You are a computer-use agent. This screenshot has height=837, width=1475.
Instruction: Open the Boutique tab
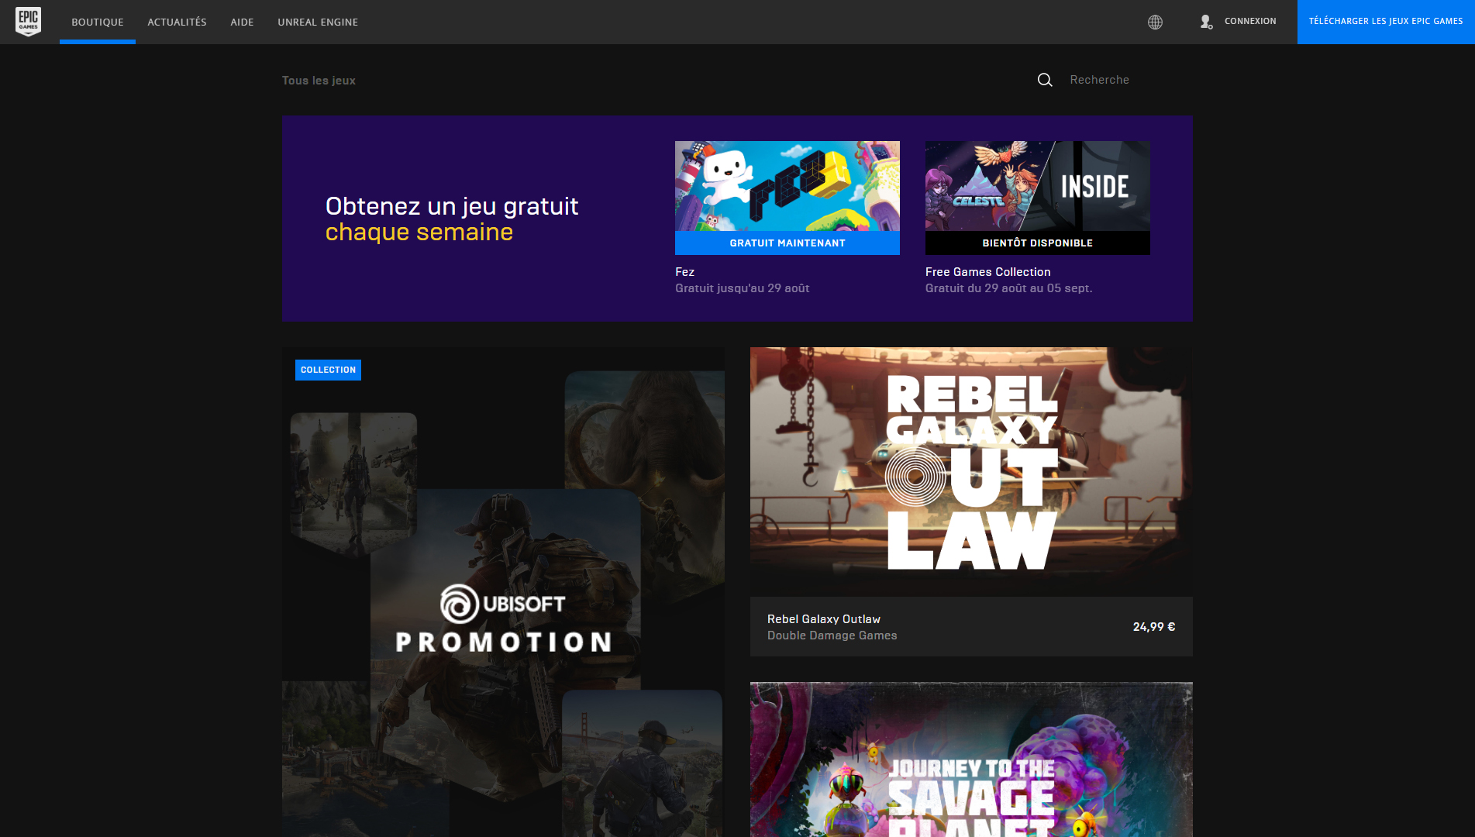98,22
